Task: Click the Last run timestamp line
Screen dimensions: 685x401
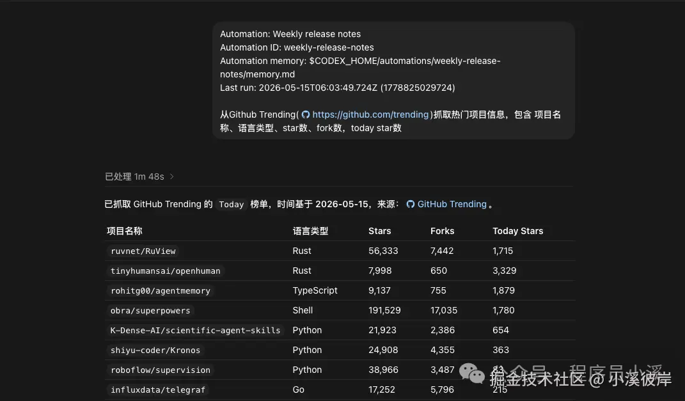Action: 338,88
